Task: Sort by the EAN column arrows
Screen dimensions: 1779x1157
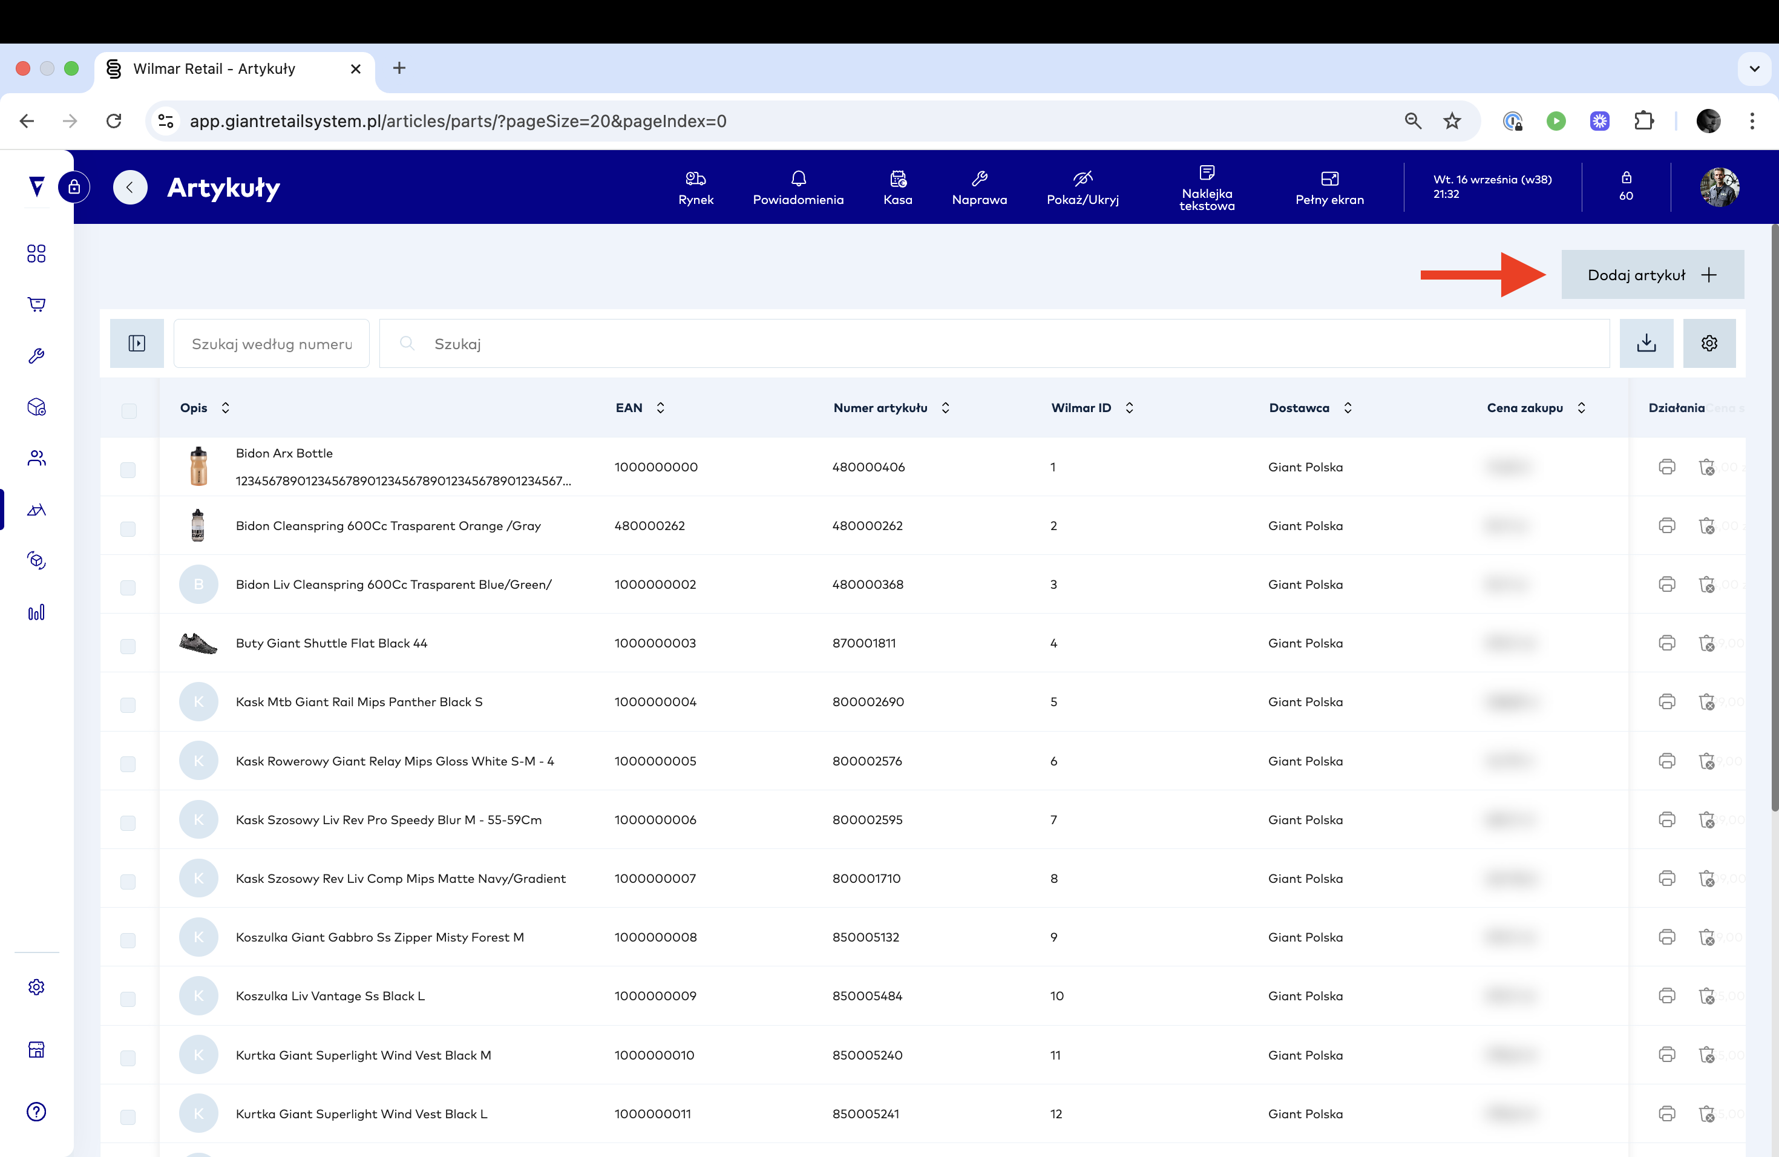Action: [660, 407]
